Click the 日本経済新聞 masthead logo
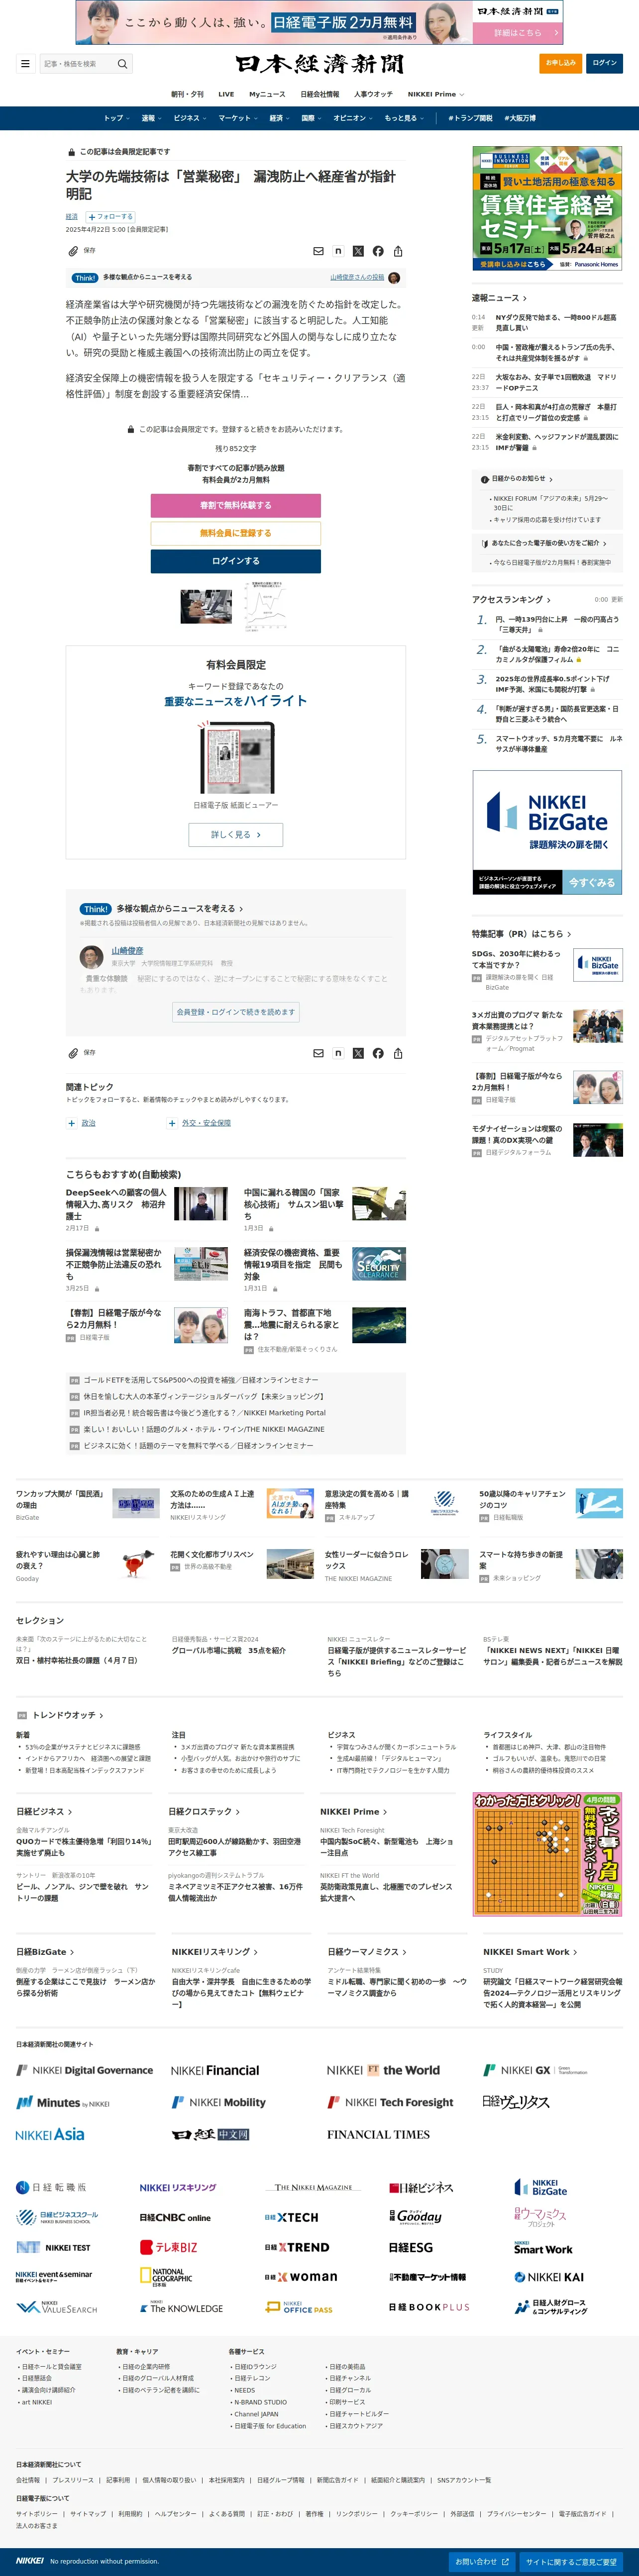The height and width of the screenshot is (2576, 639). pyautogui.click(x=320, y=64)
